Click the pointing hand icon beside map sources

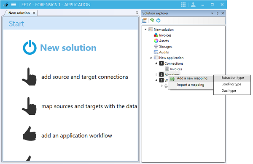29,106
